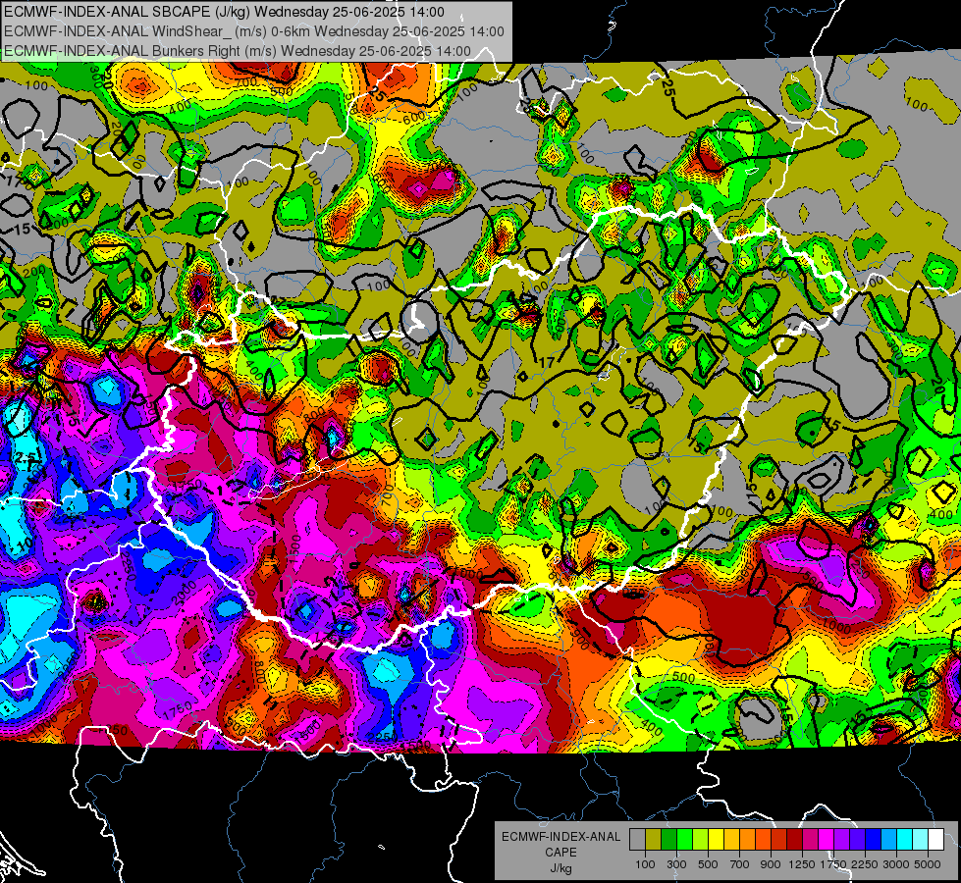The height and width of the screenshot is (883, 961).
Task: Click the Bunkers Right title line
Action: coord(238,51)
